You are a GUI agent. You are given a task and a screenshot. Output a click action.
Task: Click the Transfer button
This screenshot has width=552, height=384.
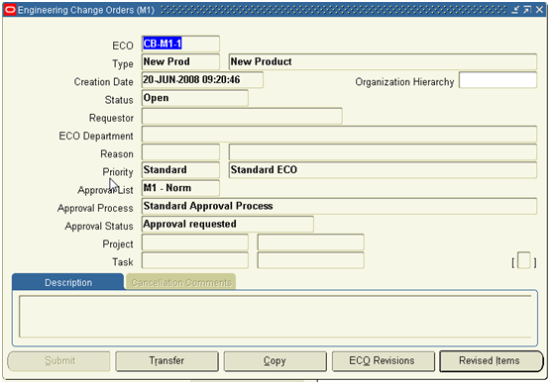166,361
